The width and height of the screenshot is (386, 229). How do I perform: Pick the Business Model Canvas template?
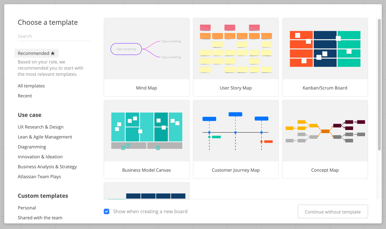pyautogui.click(x=147, y=139)
